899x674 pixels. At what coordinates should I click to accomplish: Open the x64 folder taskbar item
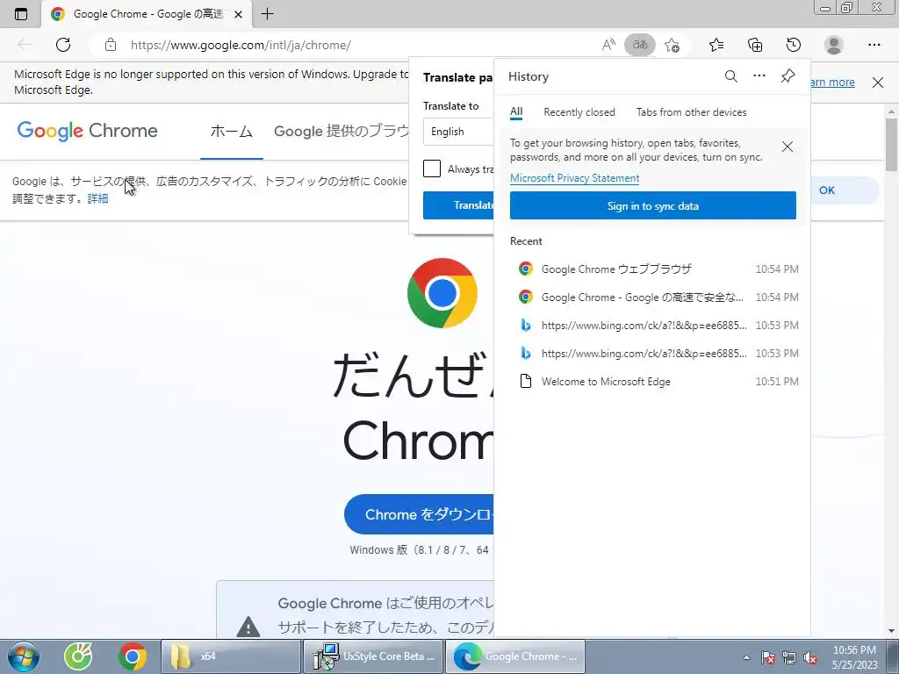click(231, 656)
